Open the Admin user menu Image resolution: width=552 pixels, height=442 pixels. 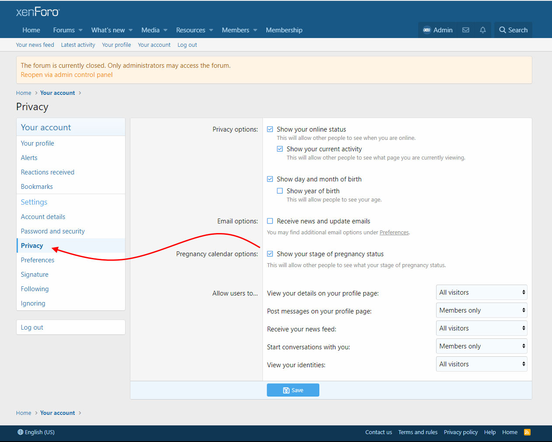pyautogui.click(x=438, y=30)
